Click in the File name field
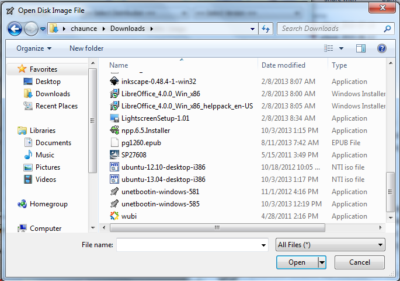The image size is (400, 281). pyautogui.click(x=188, y=245)
